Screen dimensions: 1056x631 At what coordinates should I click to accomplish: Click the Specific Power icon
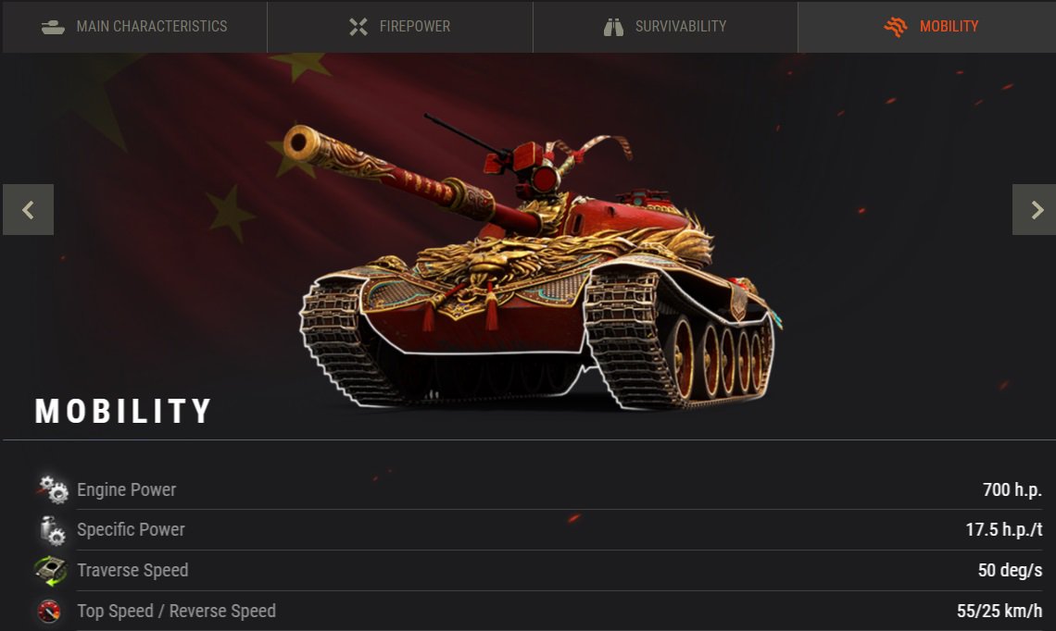coord(53,530)
